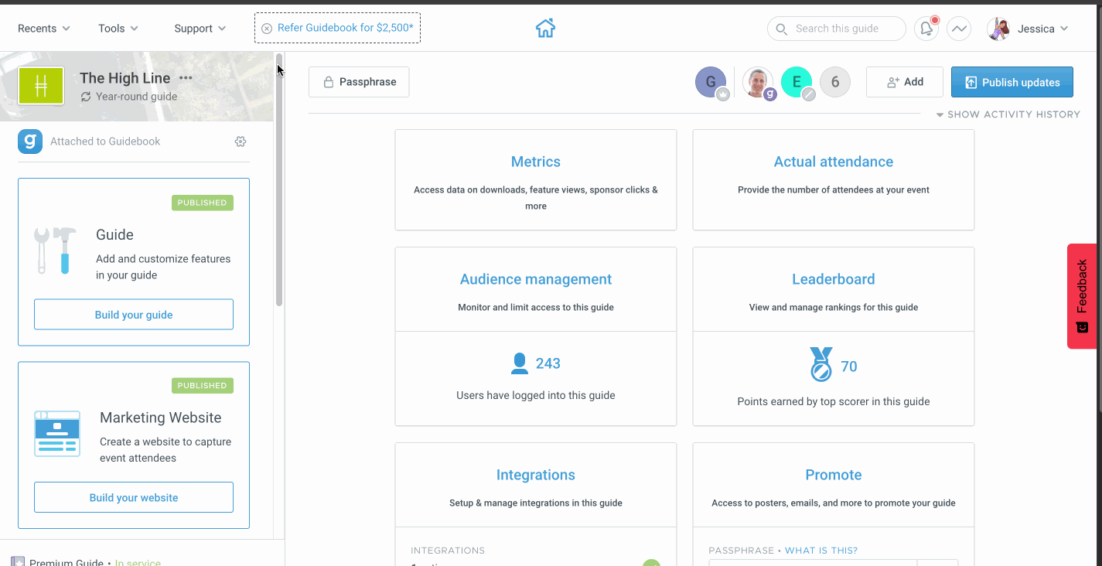Viewport: 1102px width, 566px height.
Task: Expand Jessica account menu chevron
Action: coord(1065,29)
